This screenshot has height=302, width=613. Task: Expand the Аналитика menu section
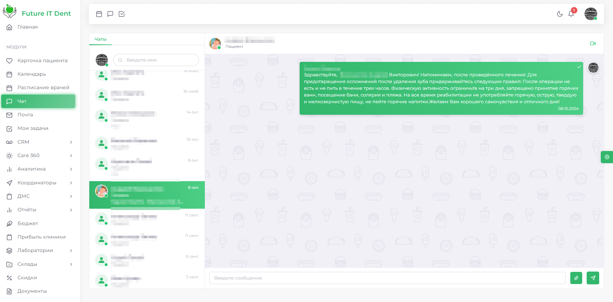[x=39, y=169]
